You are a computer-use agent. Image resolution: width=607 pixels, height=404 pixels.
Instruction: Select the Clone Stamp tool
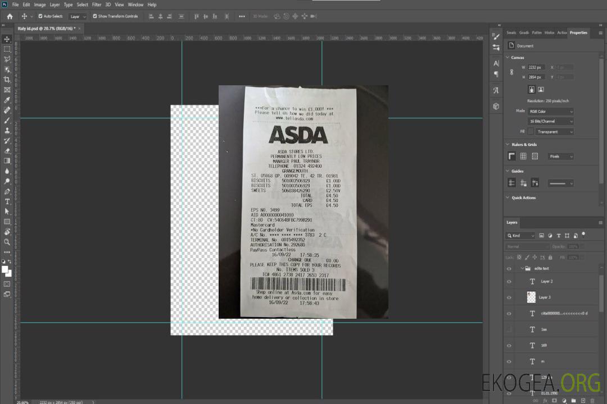click(x=7, y=131)
